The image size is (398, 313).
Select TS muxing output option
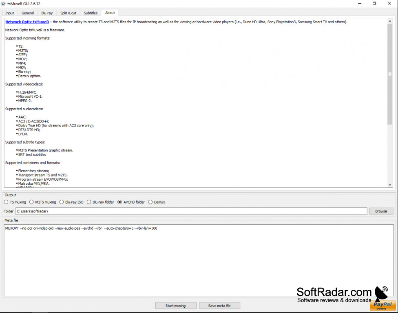click(15, 202)
